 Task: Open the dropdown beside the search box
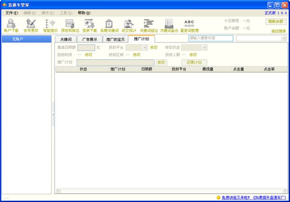pyautogui.click(x=284, y=39)
